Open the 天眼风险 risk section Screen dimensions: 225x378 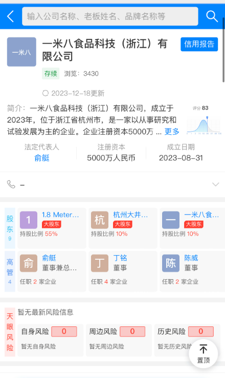(x=10, y=332)
